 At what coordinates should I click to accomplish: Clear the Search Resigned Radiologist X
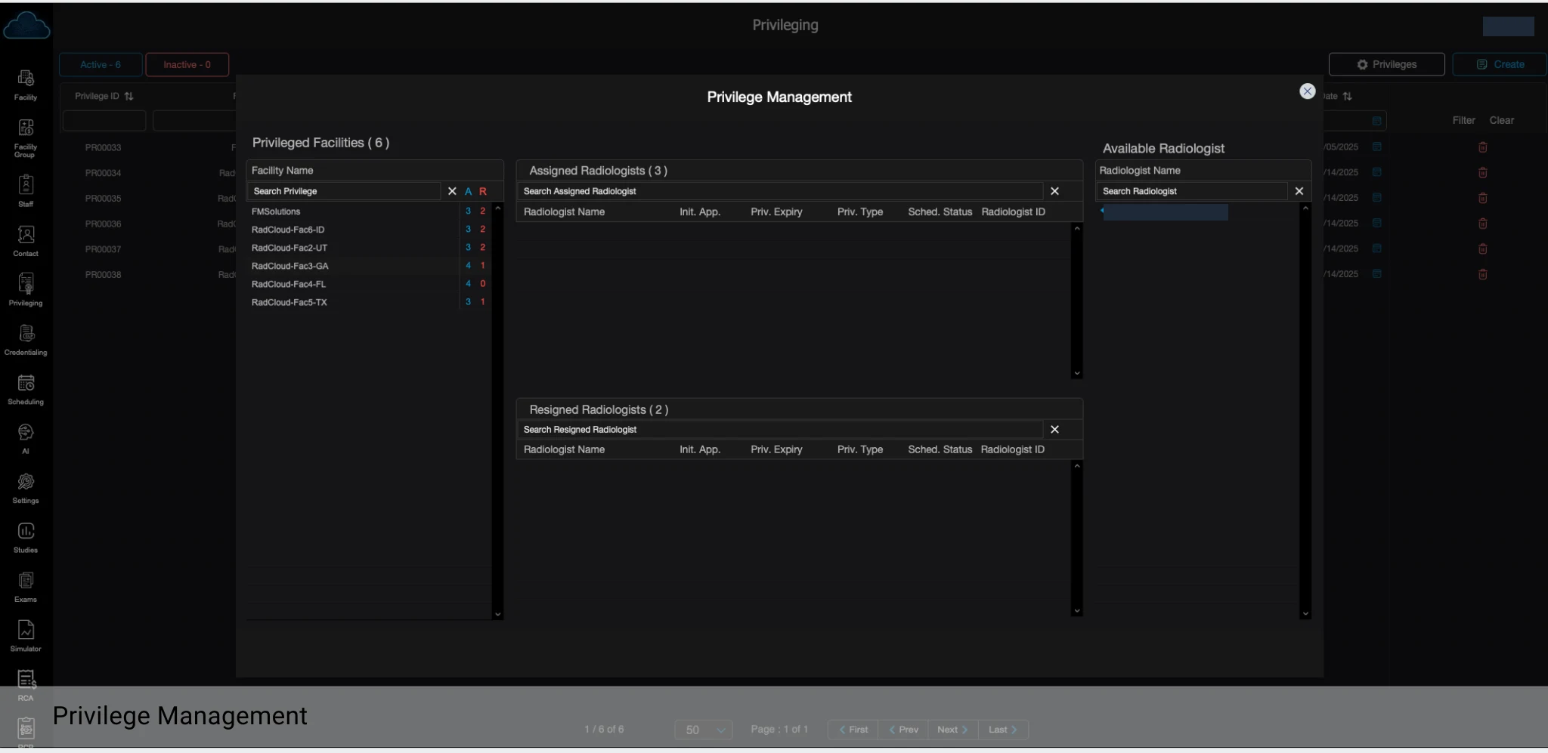pyautogui.click(x=1054, y=429)
